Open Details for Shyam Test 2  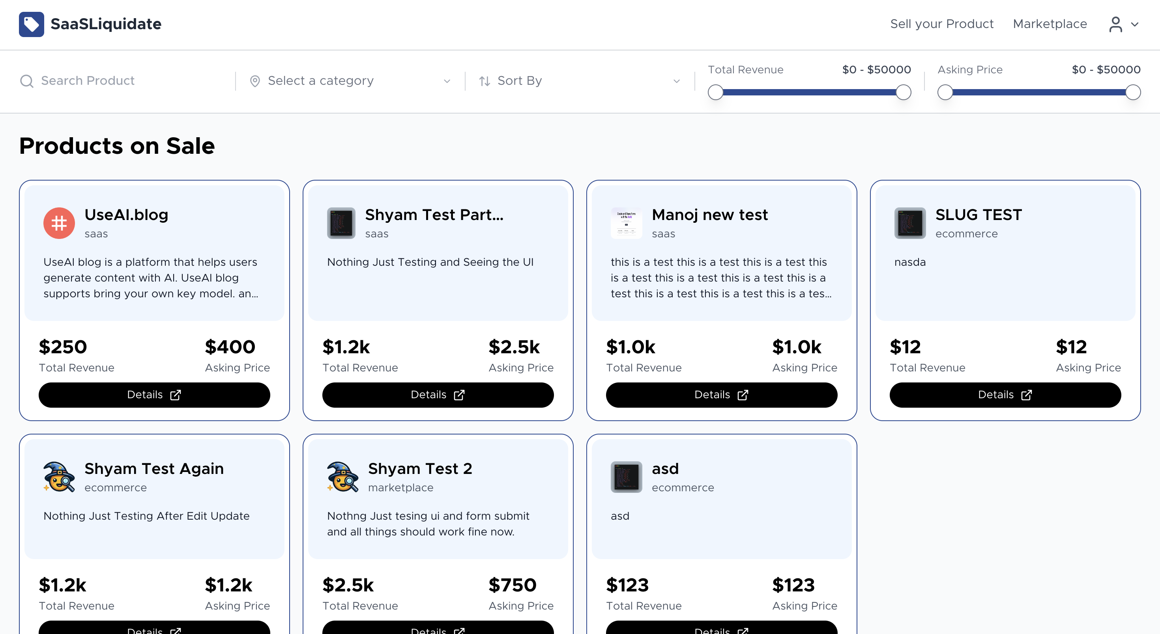(x=438, y=628)
